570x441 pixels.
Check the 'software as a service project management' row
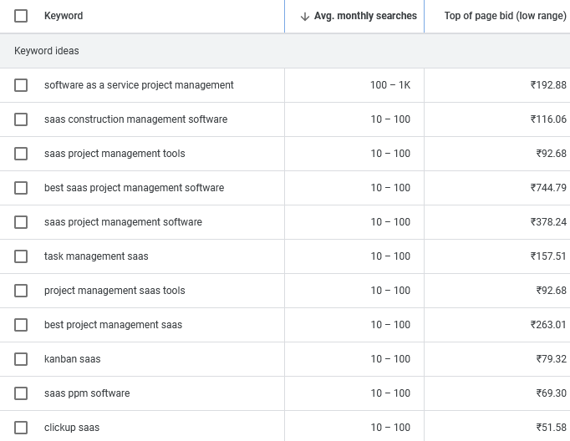21,85
